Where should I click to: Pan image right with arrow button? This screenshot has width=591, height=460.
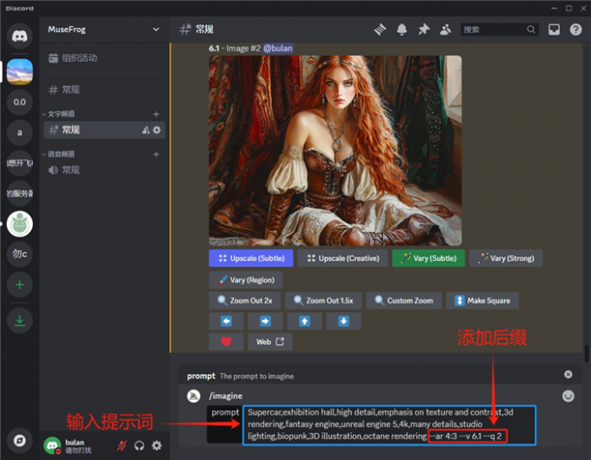(x=265, y=321)
